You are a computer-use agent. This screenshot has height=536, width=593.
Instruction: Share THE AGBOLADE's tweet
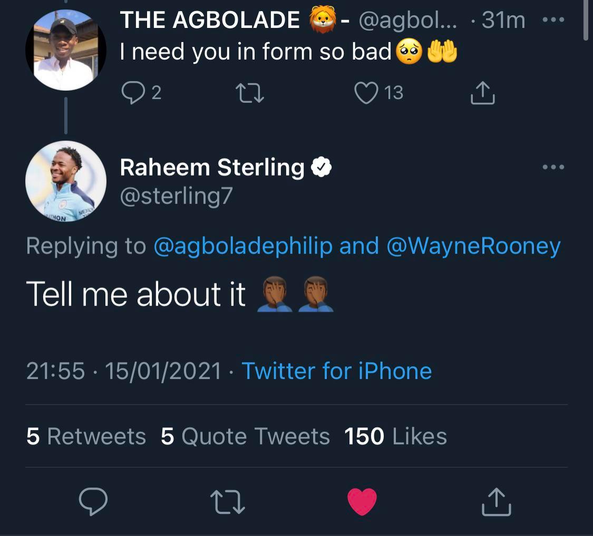coord(482,93)
